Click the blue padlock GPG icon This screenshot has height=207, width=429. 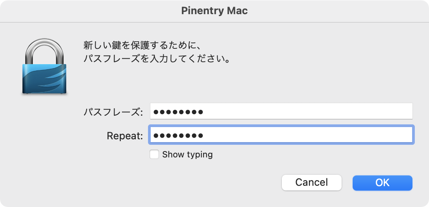click(44, 67)
